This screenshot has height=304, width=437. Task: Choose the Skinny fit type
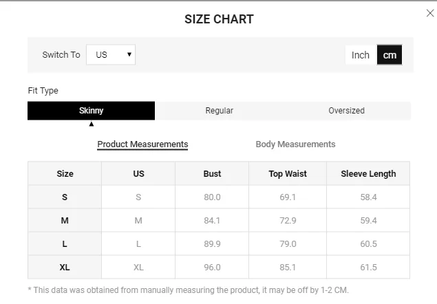(91, 111)
